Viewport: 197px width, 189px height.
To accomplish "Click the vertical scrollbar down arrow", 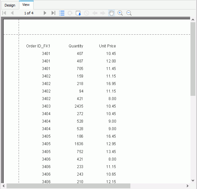I will tap(193, 180).
